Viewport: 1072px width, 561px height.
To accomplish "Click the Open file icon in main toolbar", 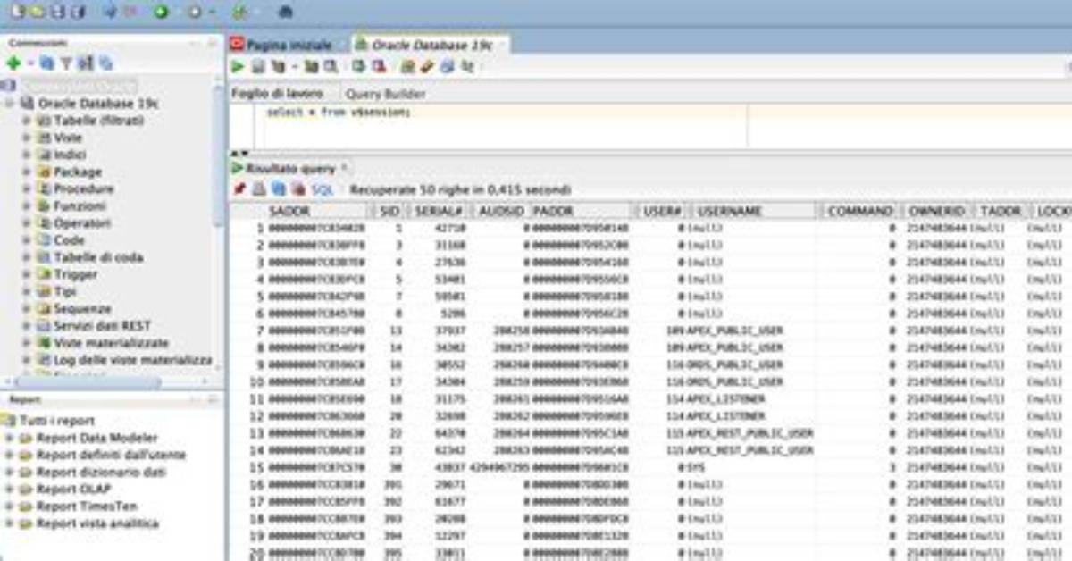I will tap(38, 12).
